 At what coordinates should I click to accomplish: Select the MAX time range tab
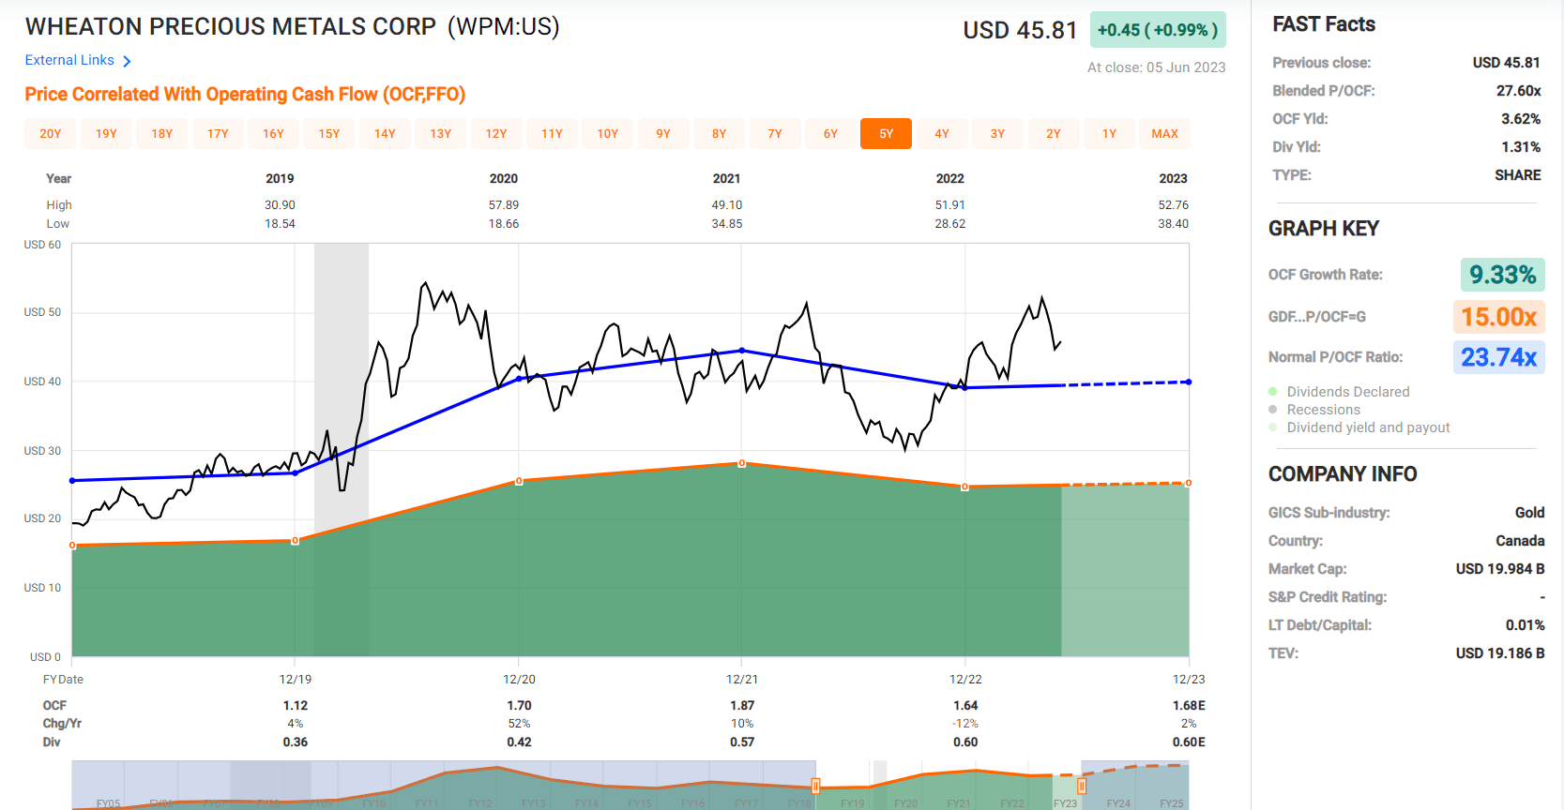pos(1164,134)
